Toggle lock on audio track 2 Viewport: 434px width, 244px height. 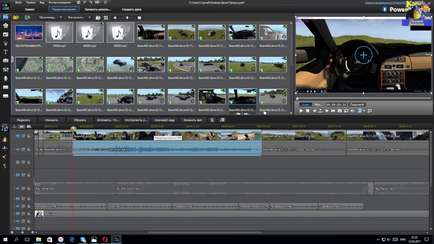[x=29, y=188]
